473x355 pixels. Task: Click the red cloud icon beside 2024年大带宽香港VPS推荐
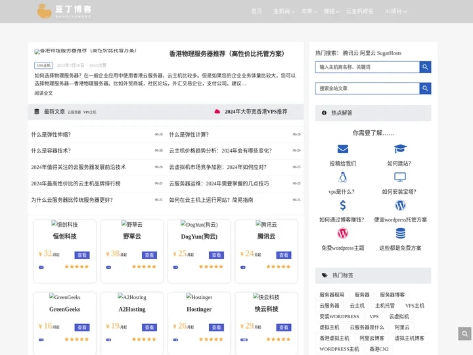(217, 112)
